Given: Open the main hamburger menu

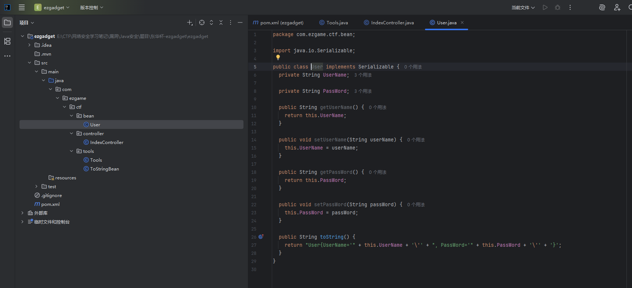Looking at the screenshot, I should (22, 7).
